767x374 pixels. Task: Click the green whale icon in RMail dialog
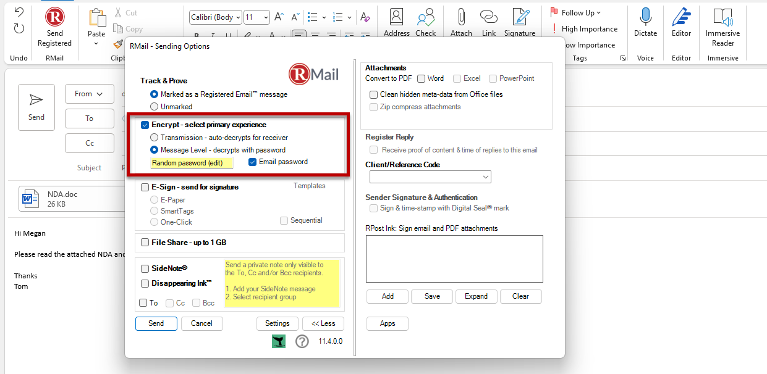(x=279, y=341)
